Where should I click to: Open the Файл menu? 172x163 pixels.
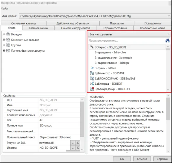tap(4, 8)
